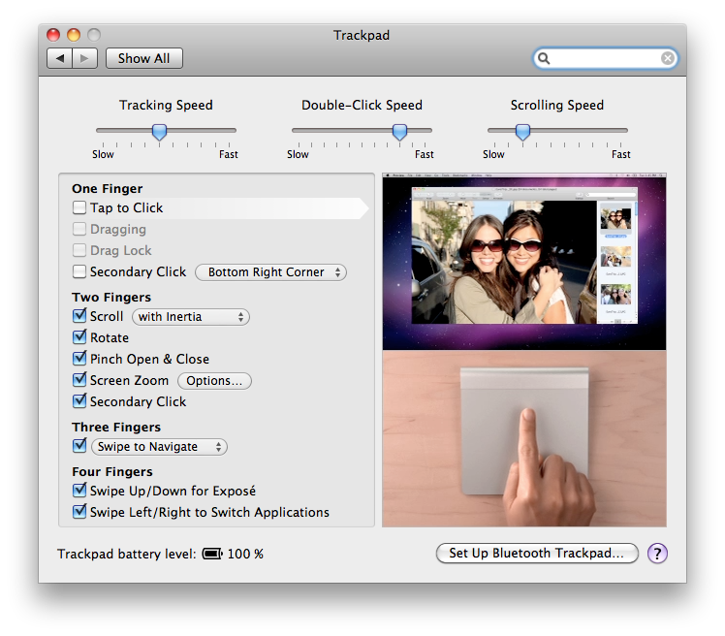725x636 pixels.
Task: Click the purple help question mark
Action: (x=657, y=554)
